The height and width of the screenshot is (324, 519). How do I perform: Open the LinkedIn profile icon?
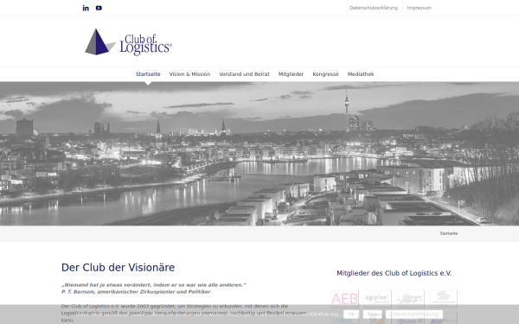coord(86,8)
